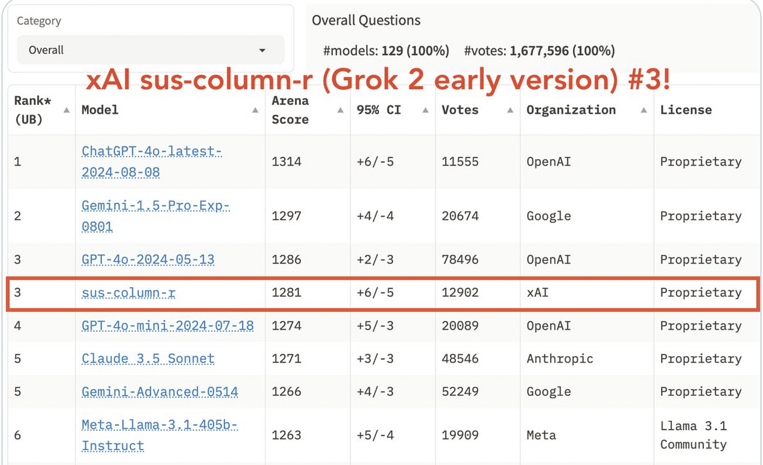Sort by Arena Score column arrow
Viewport: 763px width, 465px height.
[x=340, y=110]
